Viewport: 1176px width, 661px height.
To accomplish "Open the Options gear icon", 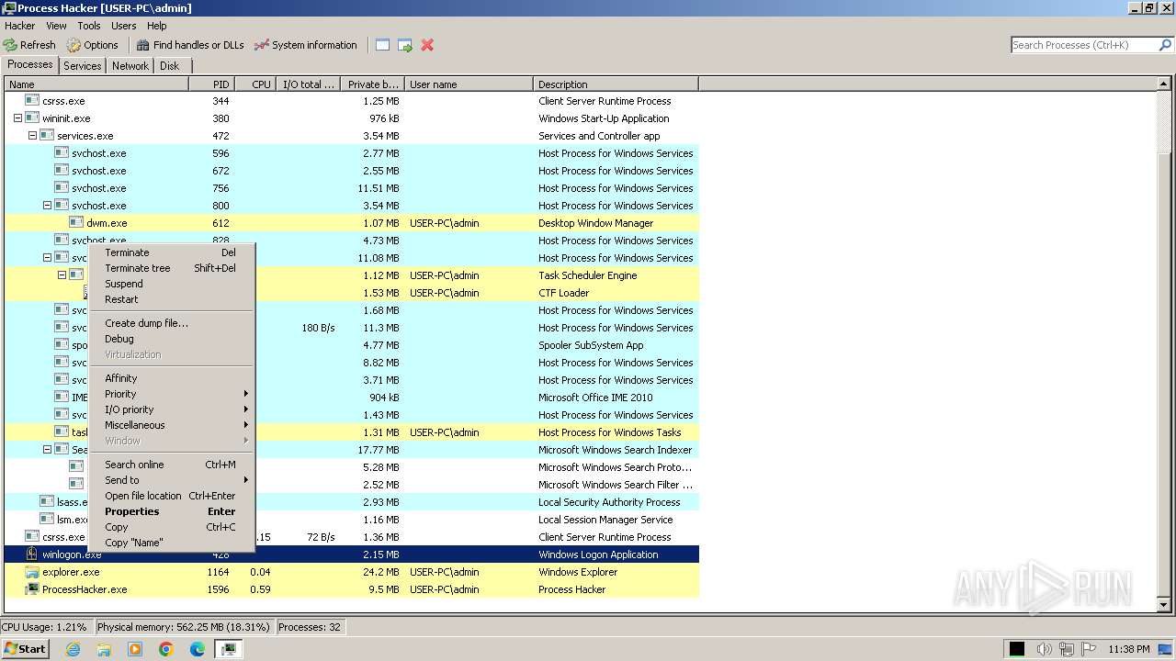I will coord(73,45).
